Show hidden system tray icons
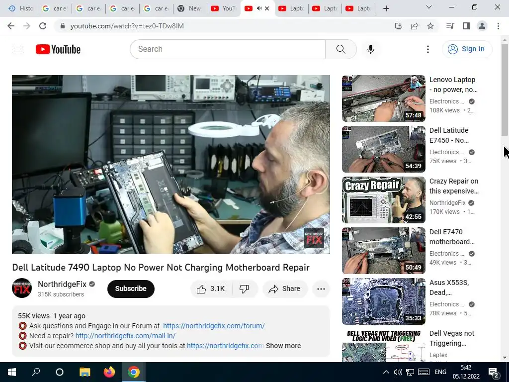 pos(386,372)
